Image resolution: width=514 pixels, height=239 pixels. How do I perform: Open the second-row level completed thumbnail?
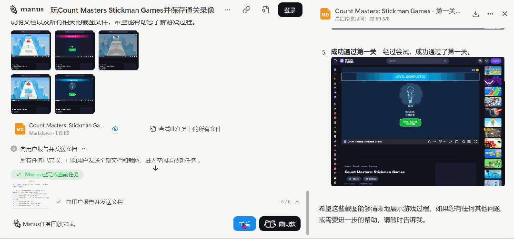75,94
